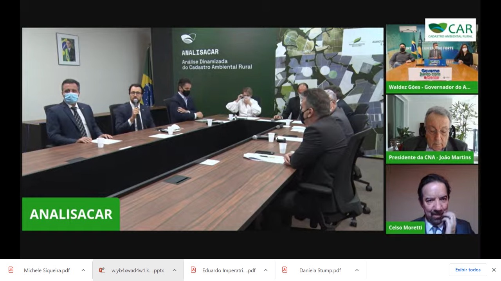This screenshot has height=281, width=501.
Task: Expand options for Eduardo Imperatri....pdf download
Action: point(266,270)
